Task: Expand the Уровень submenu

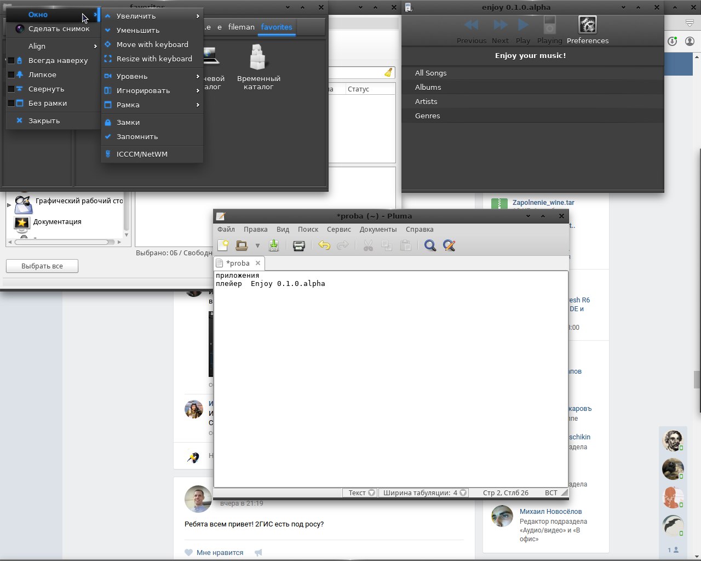Action: tap(152, 77)
